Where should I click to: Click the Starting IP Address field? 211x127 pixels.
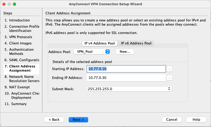[x=126, y=69]
